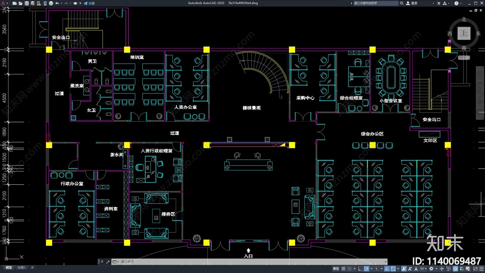Open polar tracking angle dropdown
The image size is (485, 273).
(x=371, y=269)
